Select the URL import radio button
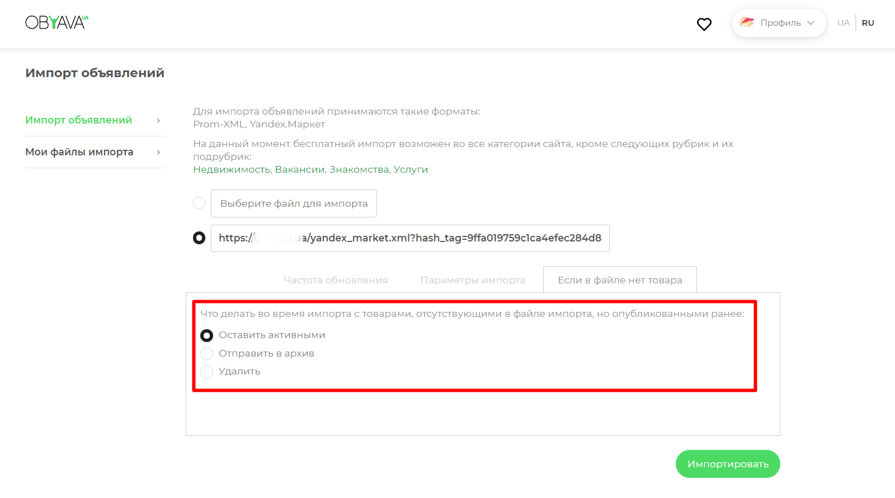The height and width of the screenshot is (498, 895). click(x=199, y=238)
